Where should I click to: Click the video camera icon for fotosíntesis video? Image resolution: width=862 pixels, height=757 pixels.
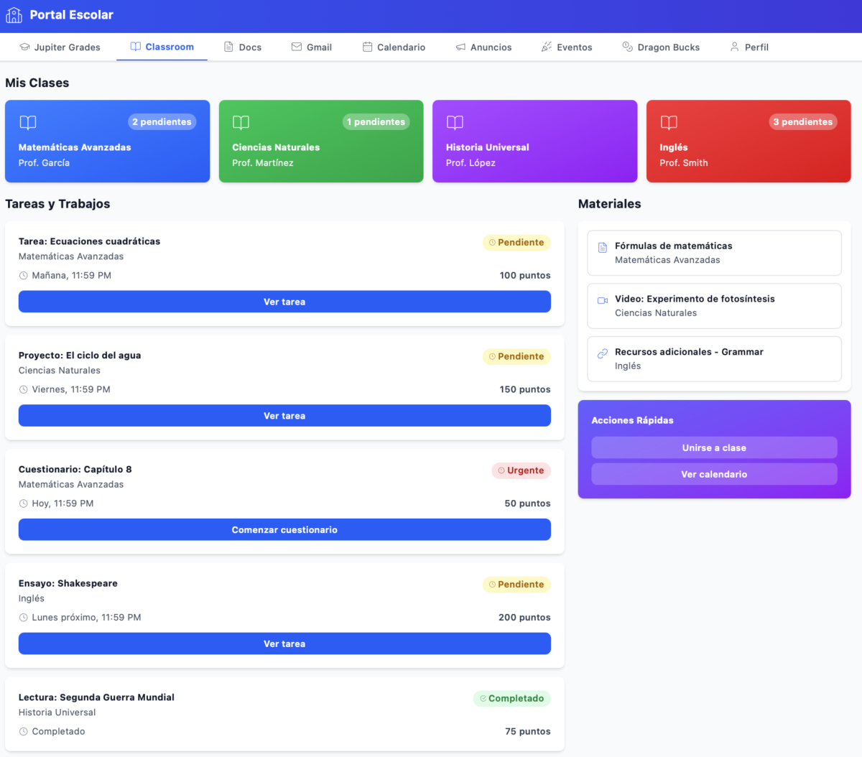click(603, 300)
